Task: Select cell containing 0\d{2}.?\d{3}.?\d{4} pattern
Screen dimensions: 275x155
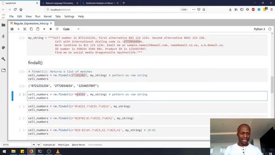Action: click(x=147, y=108)
